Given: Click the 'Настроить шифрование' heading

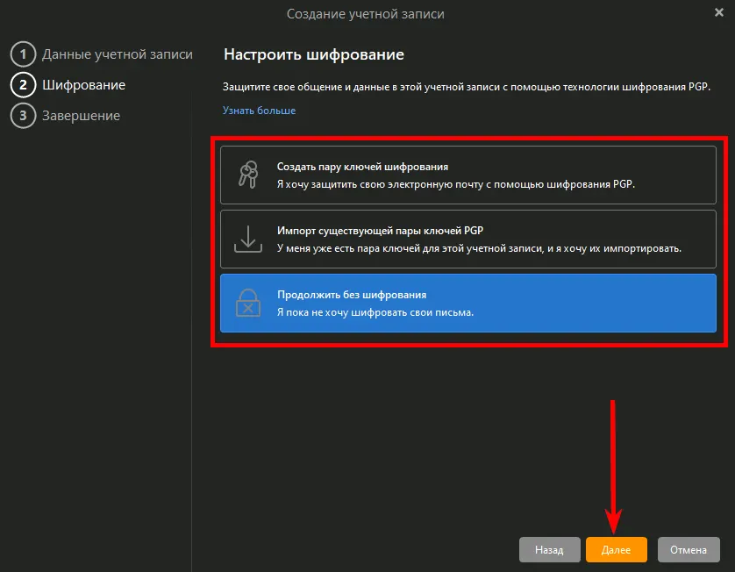Looking at the screenshot, I should coord(313,54).
